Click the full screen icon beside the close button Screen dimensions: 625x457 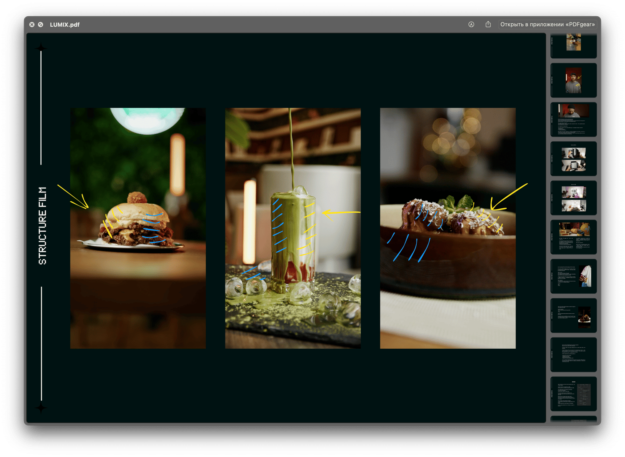point(40,25)
